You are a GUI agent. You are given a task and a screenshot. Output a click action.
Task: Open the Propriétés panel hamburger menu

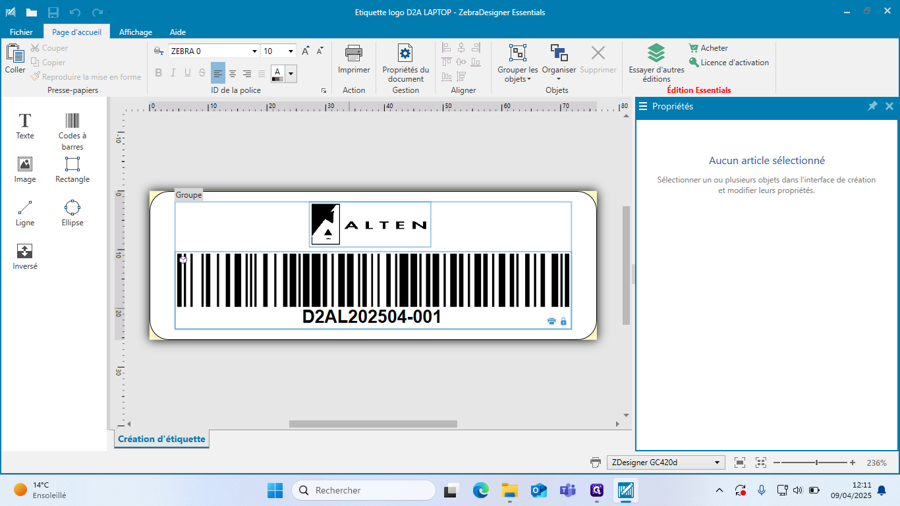click(x=643, y=106)
